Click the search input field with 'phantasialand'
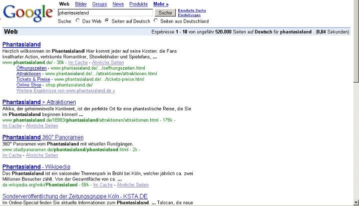The image size is (359, 206). click(x=105, y=13)
